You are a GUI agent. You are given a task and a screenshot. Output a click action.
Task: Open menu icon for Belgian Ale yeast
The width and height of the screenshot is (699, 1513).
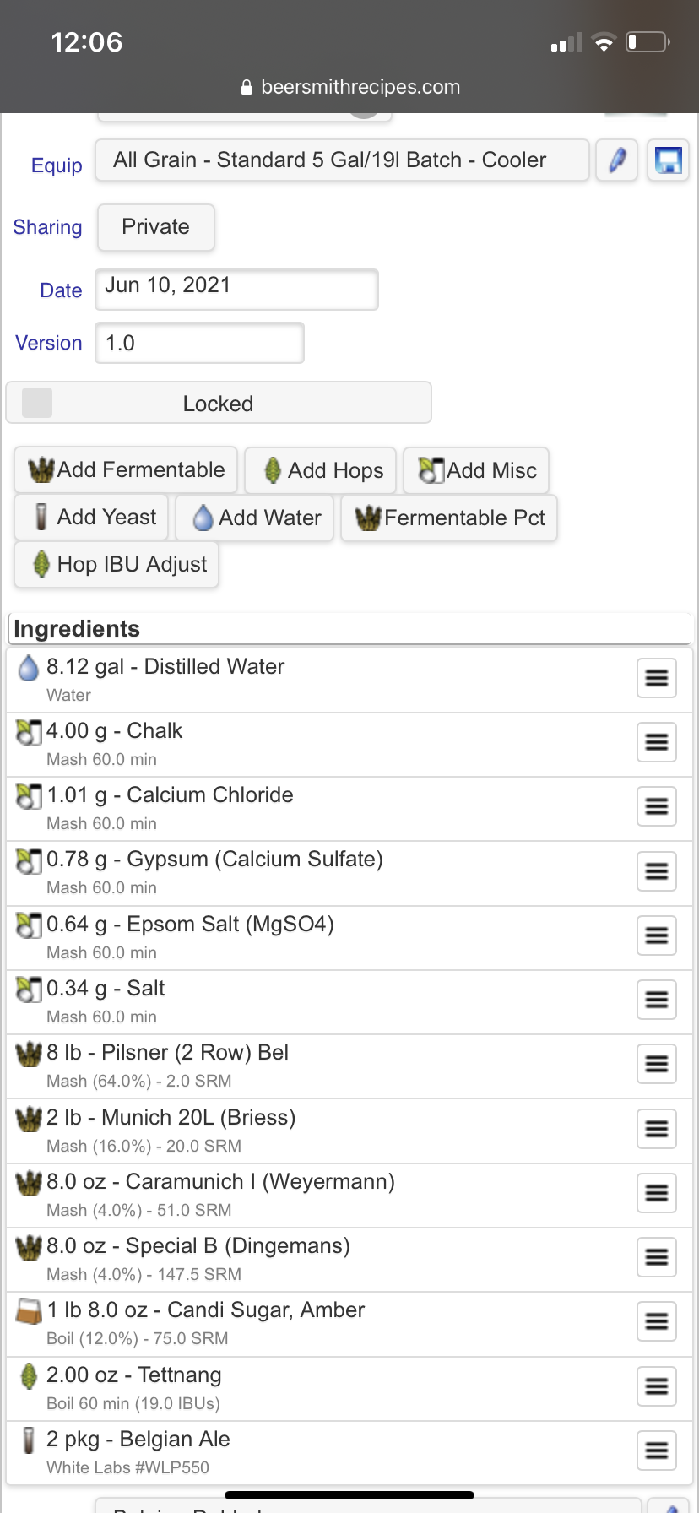[657, 1451]
